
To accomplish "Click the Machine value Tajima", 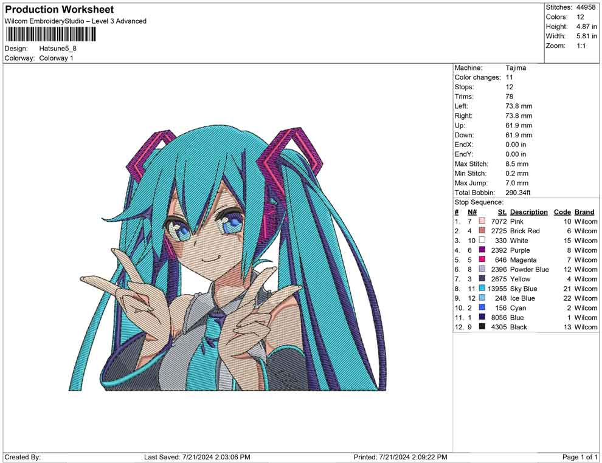I will (x=516, y=68).
